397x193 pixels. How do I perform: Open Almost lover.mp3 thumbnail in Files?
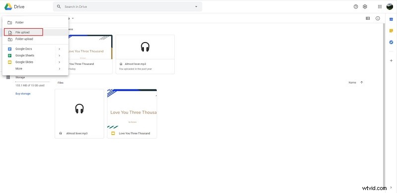click(79, 109)
